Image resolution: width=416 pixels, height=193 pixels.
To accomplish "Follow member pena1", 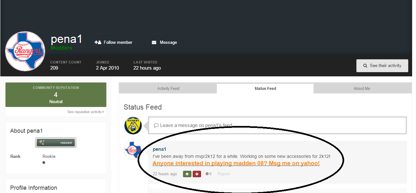I will coord(113,43).
